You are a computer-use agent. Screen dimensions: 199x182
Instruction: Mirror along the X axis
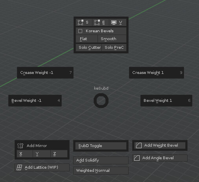click(25, 154)
